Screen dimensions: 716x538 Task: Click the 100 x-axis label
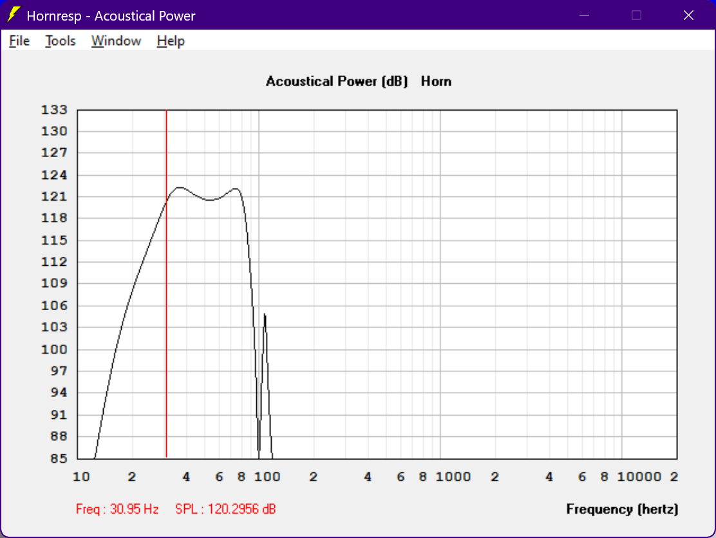[x=267, y=477]
